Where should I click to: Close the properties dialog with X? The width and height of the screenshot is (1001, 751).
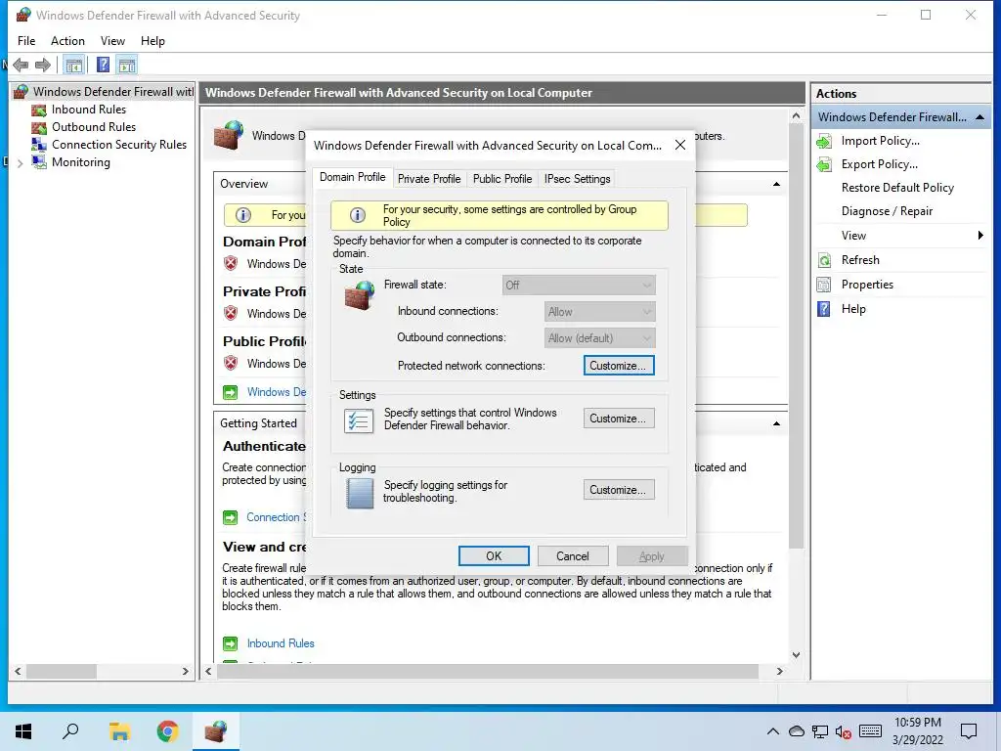tap(680, 145)
